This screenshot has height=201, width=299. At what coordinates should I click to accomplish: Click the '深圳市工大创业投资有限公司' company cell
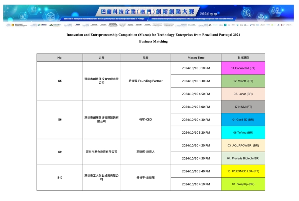tap(101, 177)
